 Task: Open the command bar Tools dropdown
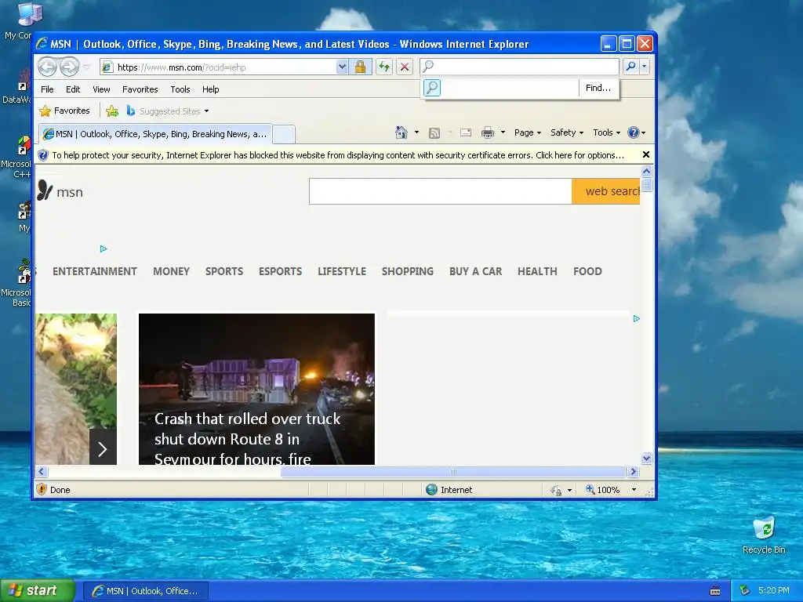(606, 132)
